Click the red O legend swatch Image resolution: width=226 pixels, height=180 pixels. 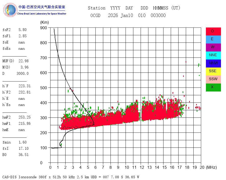click(213, 31)
